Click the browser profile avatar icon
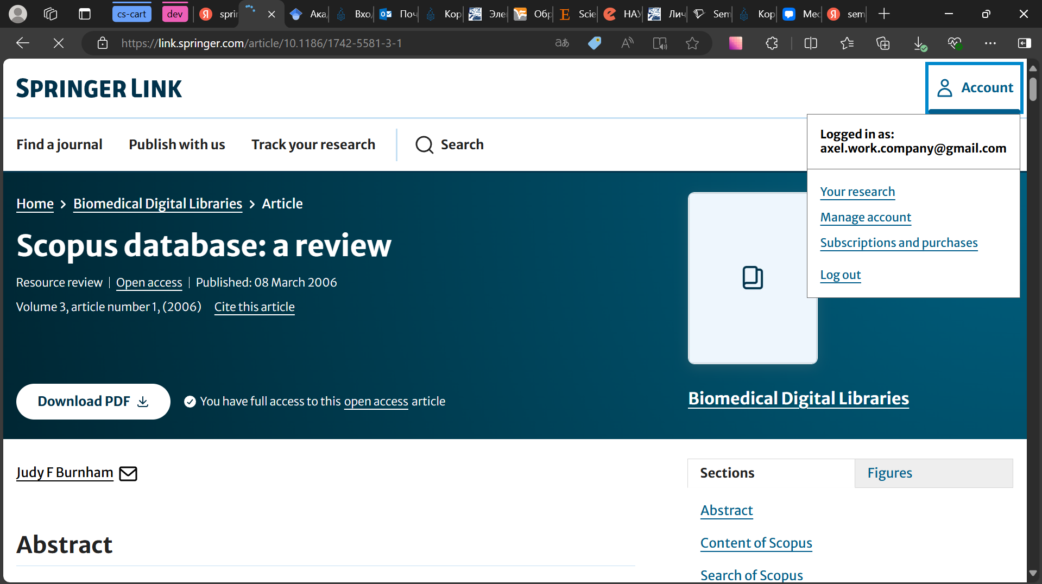Viewport: 1042px width, 584px height. click(x=18, y=14)
